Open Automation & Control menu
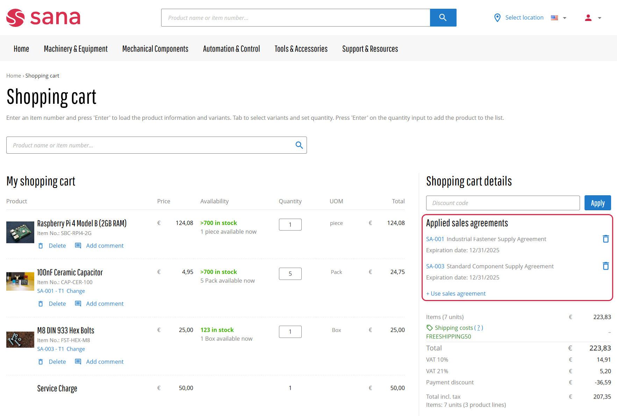 click(231, 49)
